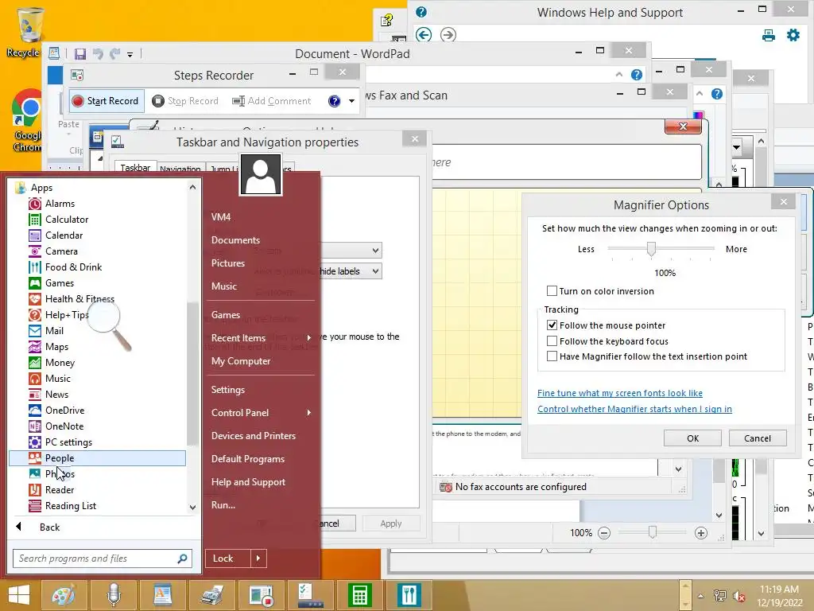Switch to WordPad on the taskbar
814x611 pixels.
click(x=162, y=595)
